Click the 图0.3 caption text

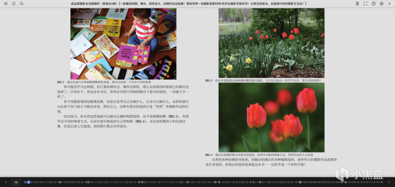(x=263, y=80)
